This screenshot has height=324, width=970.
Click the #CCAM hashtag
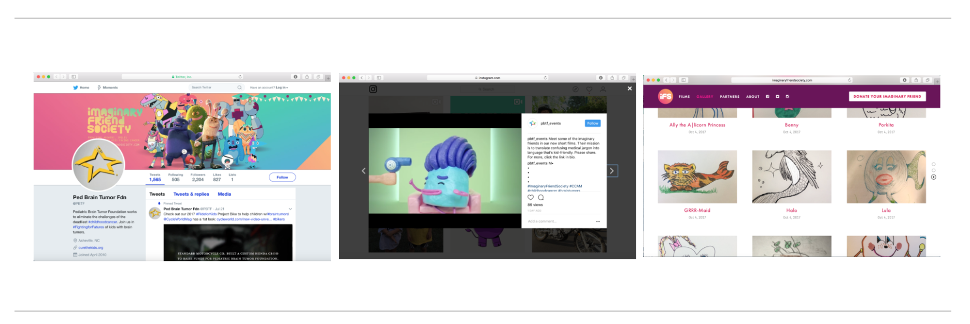pos(576,186)
